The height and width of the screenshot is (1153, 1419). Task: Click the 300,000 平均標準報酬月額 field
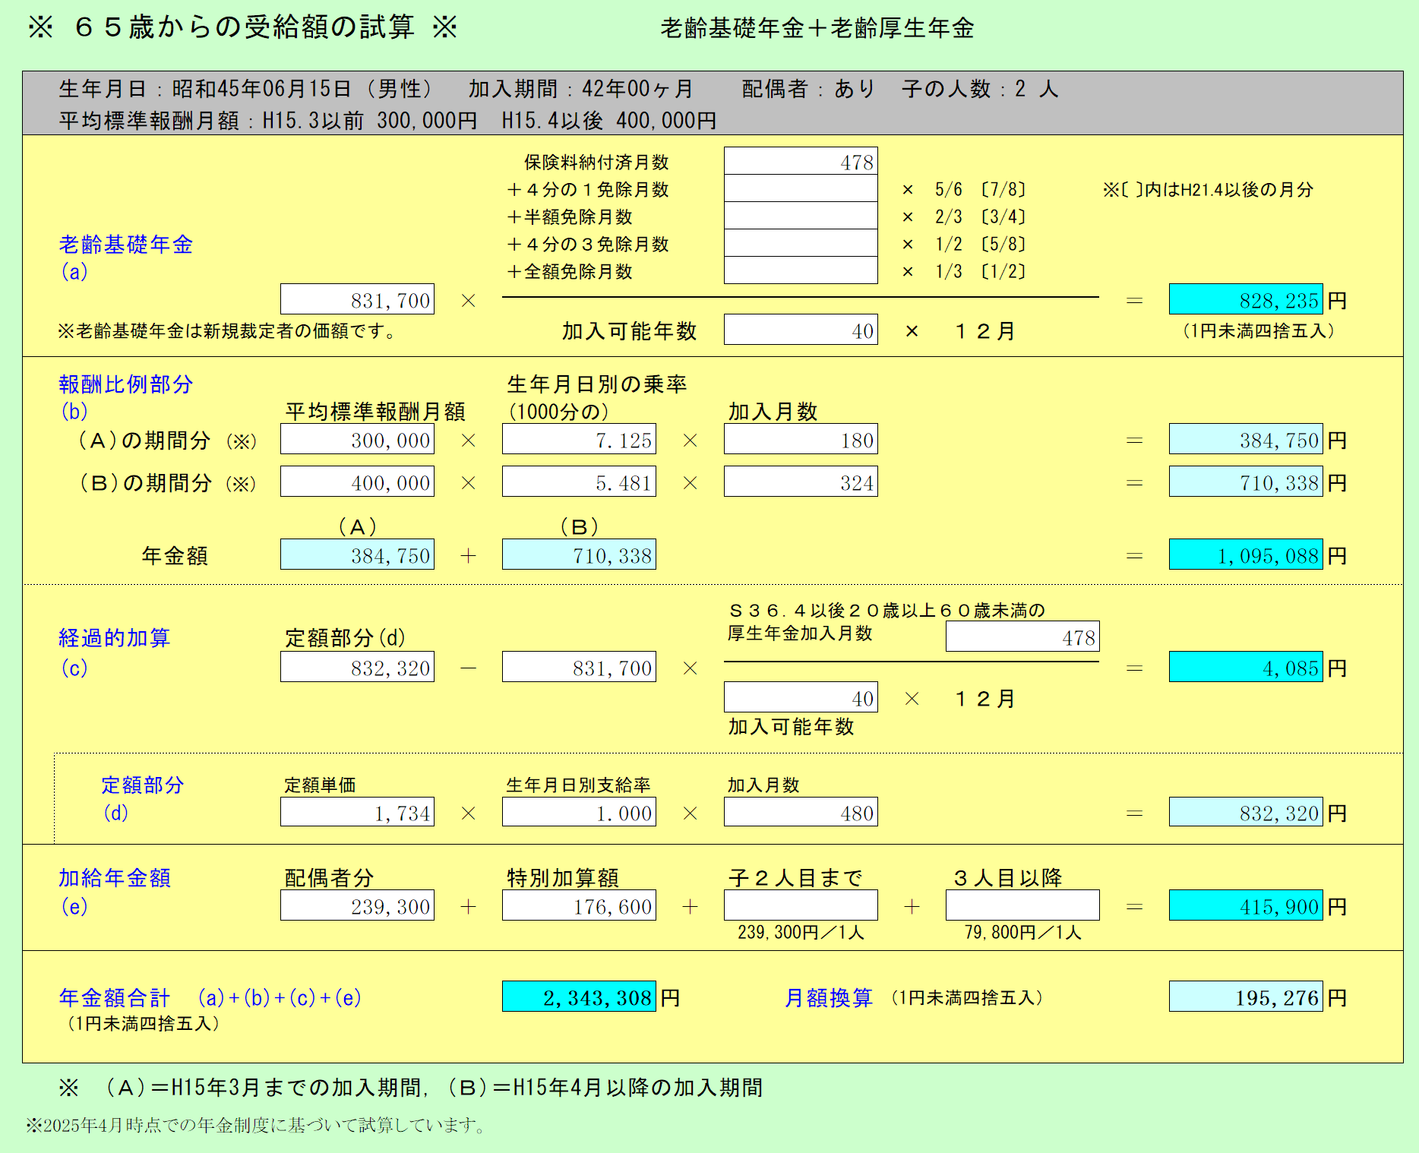357,439
